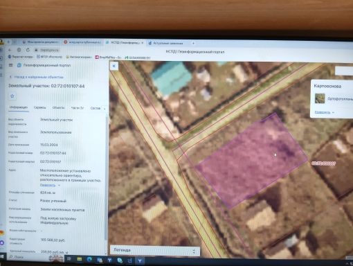Click the info panel vertical scrollbar

tap(106, 178)
